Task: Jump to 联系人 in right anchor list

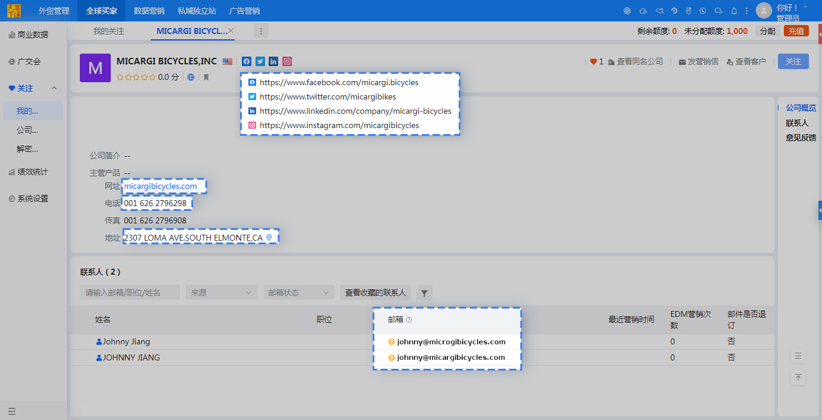Action: 797,123
